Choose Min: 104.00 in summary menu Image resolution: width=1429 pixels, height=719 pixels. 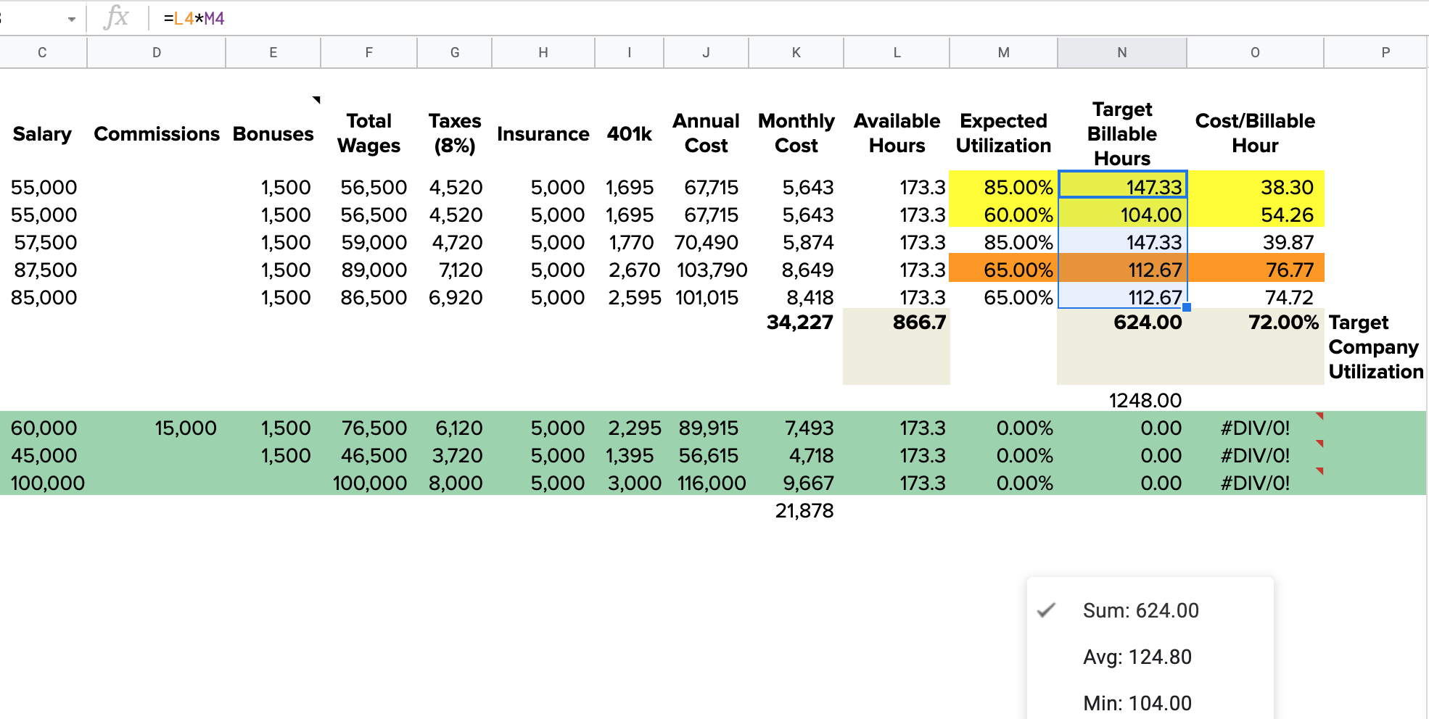[x=1150, y=703]
